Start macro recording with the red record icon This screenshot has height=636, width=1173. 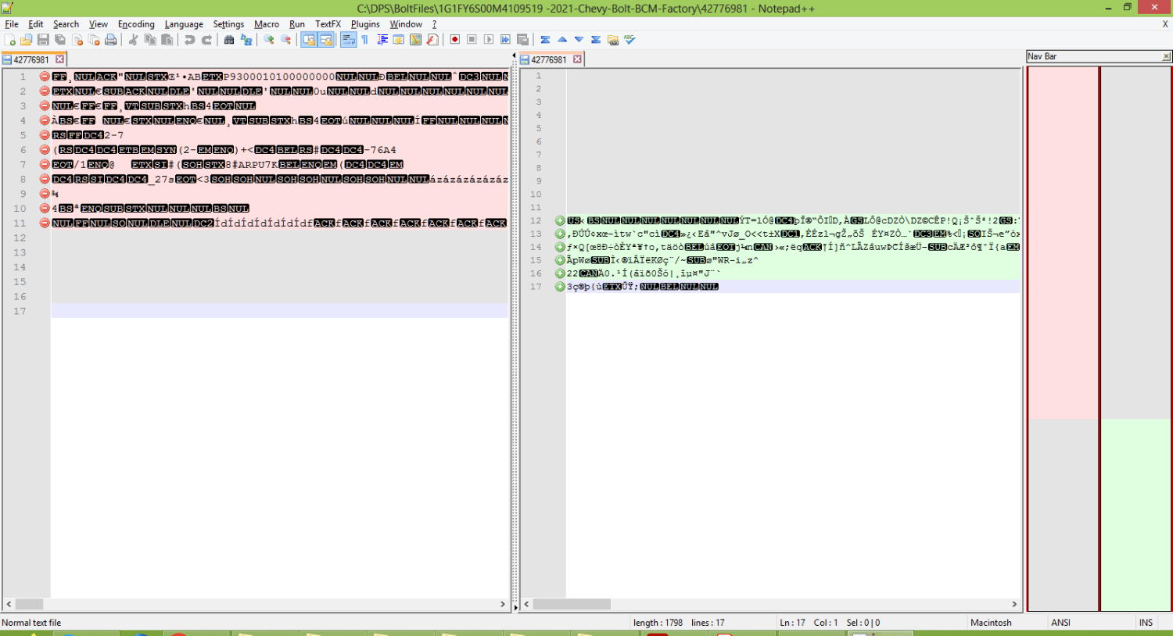[454, 40]
